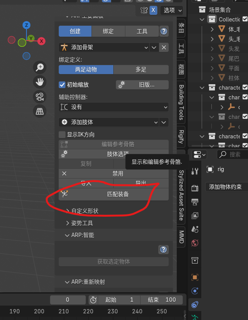Screen dimensions: 248x320
Task: Remove armature with X beside 添加骨架
Action: point(164,48)
